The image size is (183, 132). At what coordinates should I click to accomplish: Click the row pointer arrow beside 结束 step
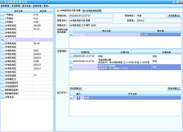coord(71,98)
